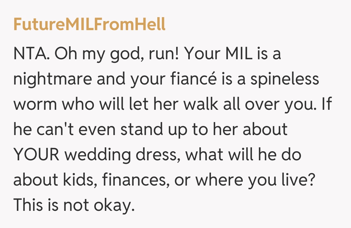Click the phrase "he can't even"
The height and width of the screenshot is (228, 351).
[65, 130]
